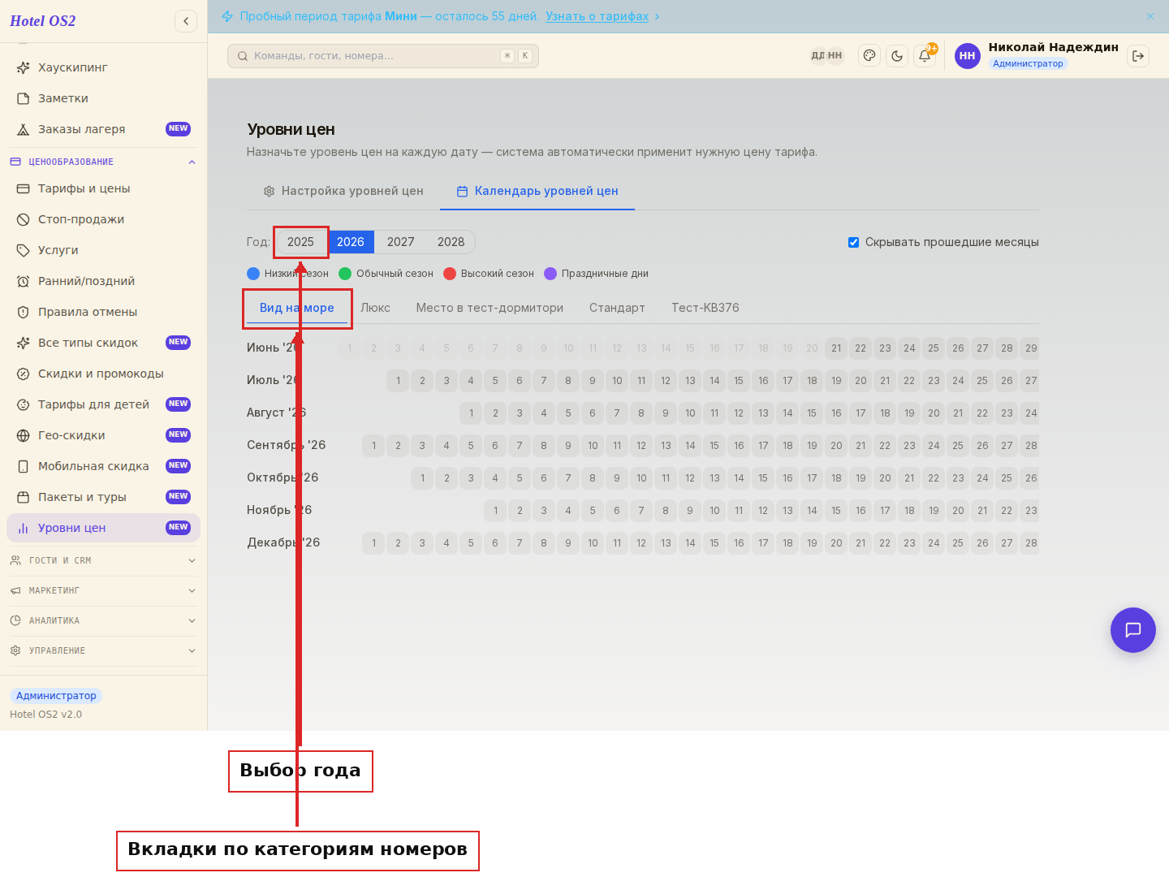Select day 21 in Июнь '26 row
This screenshot has height=890, width=1169.
836,348
